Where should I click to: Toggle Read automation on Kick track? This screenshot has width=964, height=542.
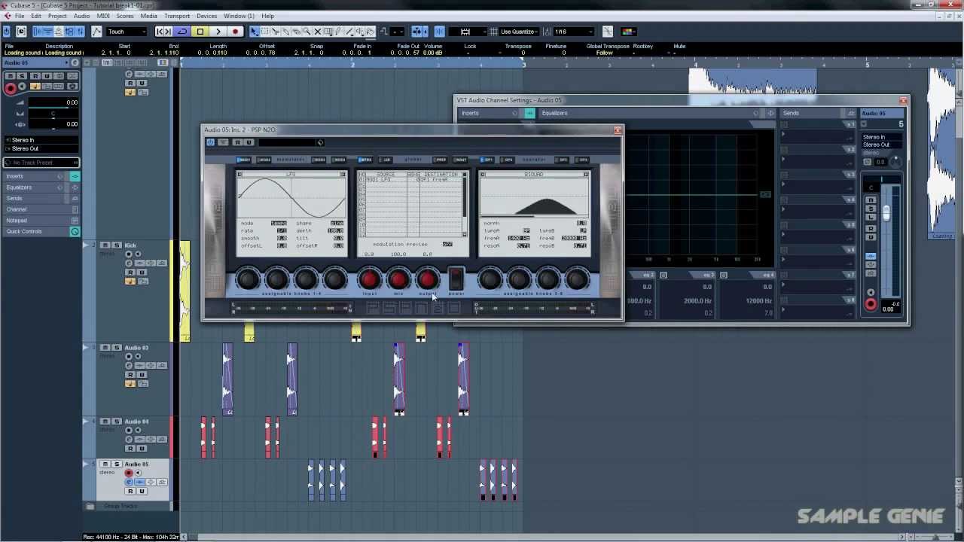click(130, 273)
